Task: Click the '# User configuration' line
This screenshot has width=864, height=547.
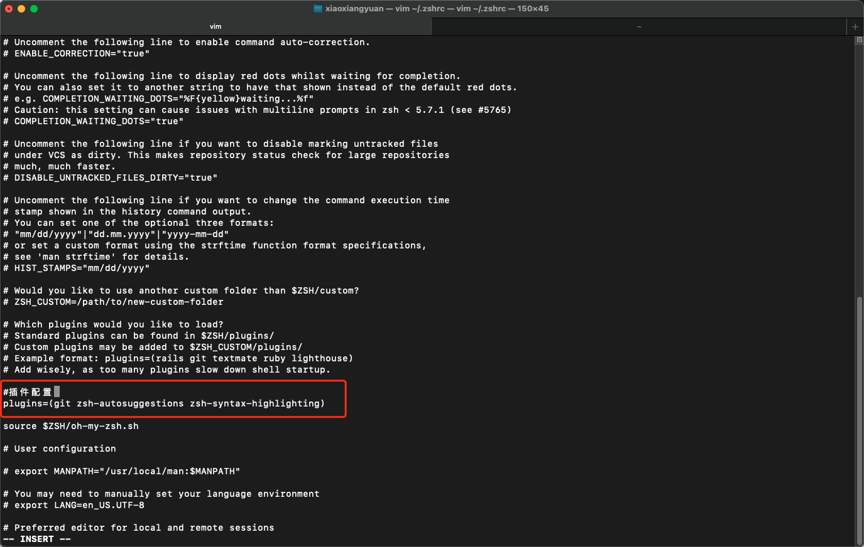Action: [x=60, y=449]
